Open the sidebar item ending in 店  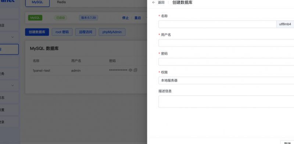9,25
